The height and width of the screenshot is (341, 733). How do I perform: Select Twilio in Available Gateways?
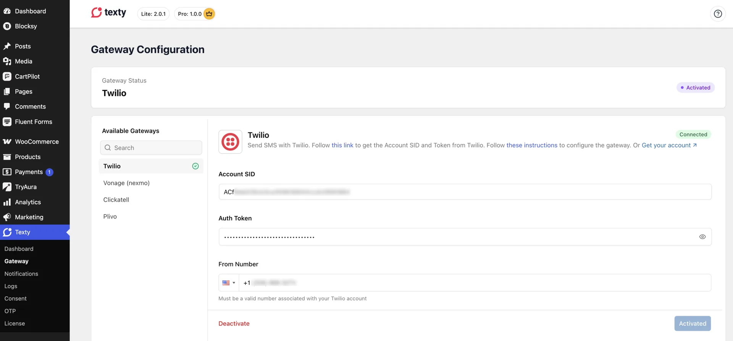151,166
